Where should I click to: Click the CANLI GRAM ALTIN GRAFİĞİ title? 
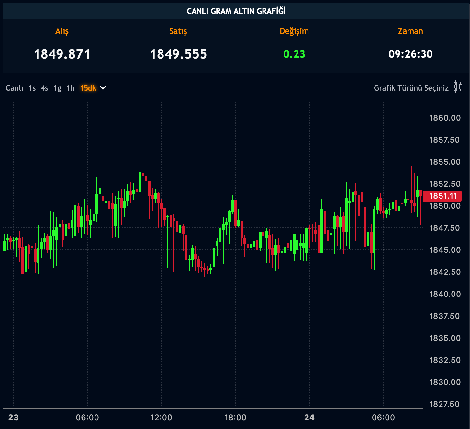(236, 11)
